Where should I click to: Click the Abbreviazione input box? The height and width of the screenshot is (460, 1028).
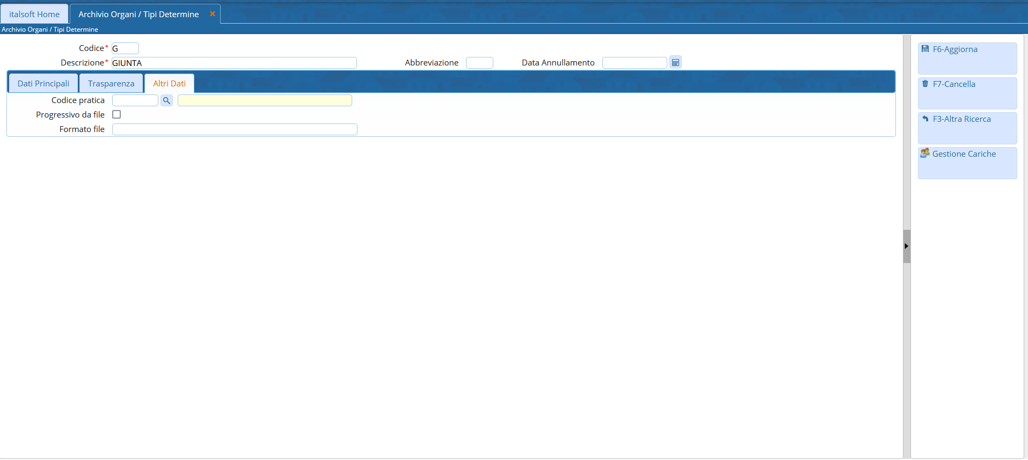479,63
